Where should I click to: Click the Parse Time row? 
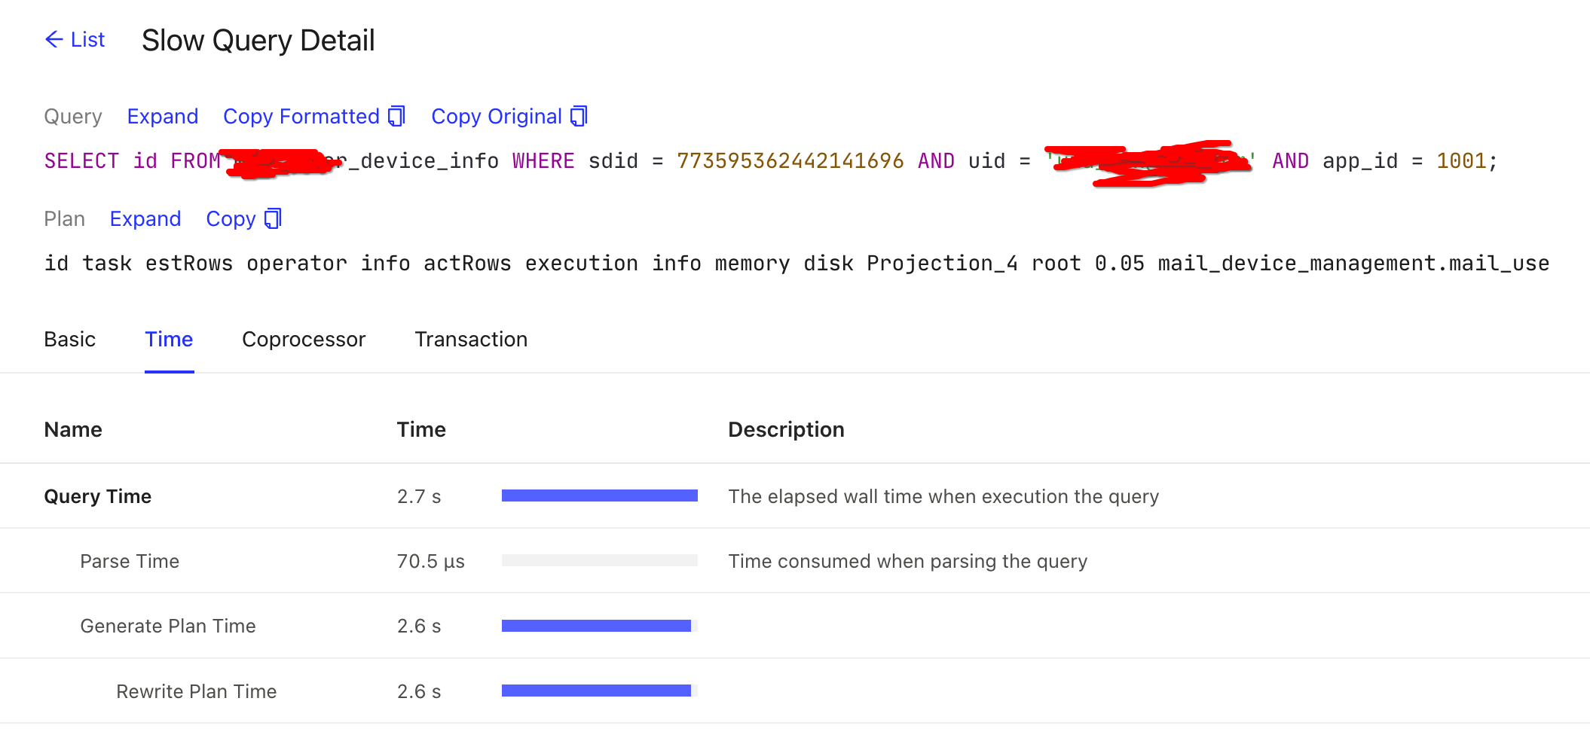coord(795,561)
